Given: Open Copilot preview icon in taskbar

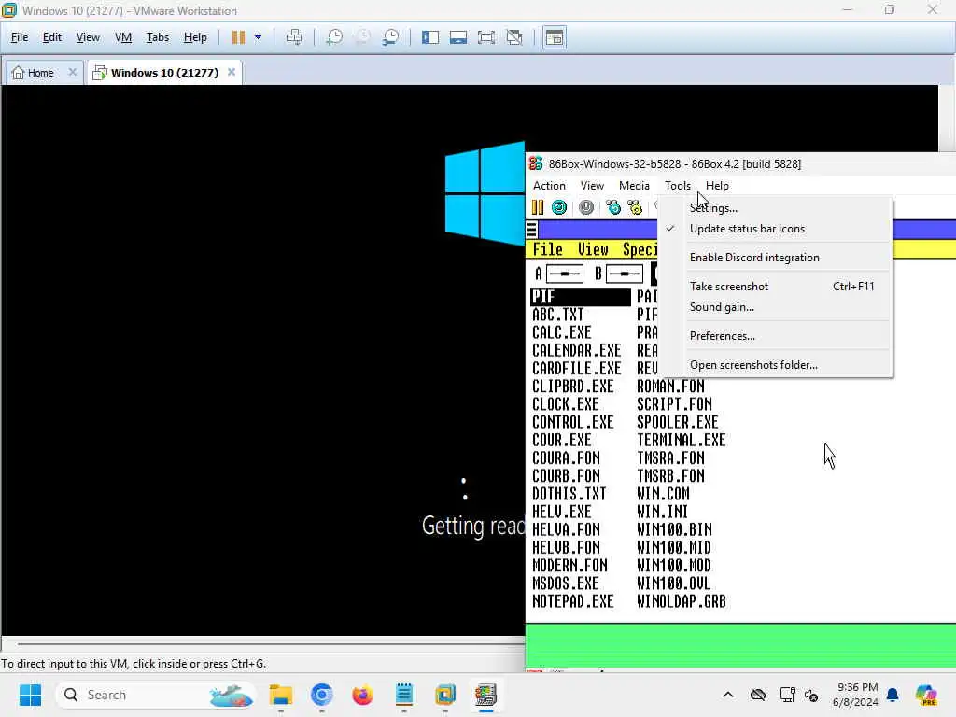Looking at the screenshot, I should pyautogui.click(x=926, y=695).
